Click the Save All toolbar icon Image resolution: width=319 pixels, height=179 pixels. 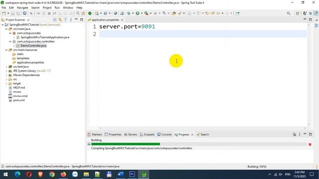[x=18, y=13]
